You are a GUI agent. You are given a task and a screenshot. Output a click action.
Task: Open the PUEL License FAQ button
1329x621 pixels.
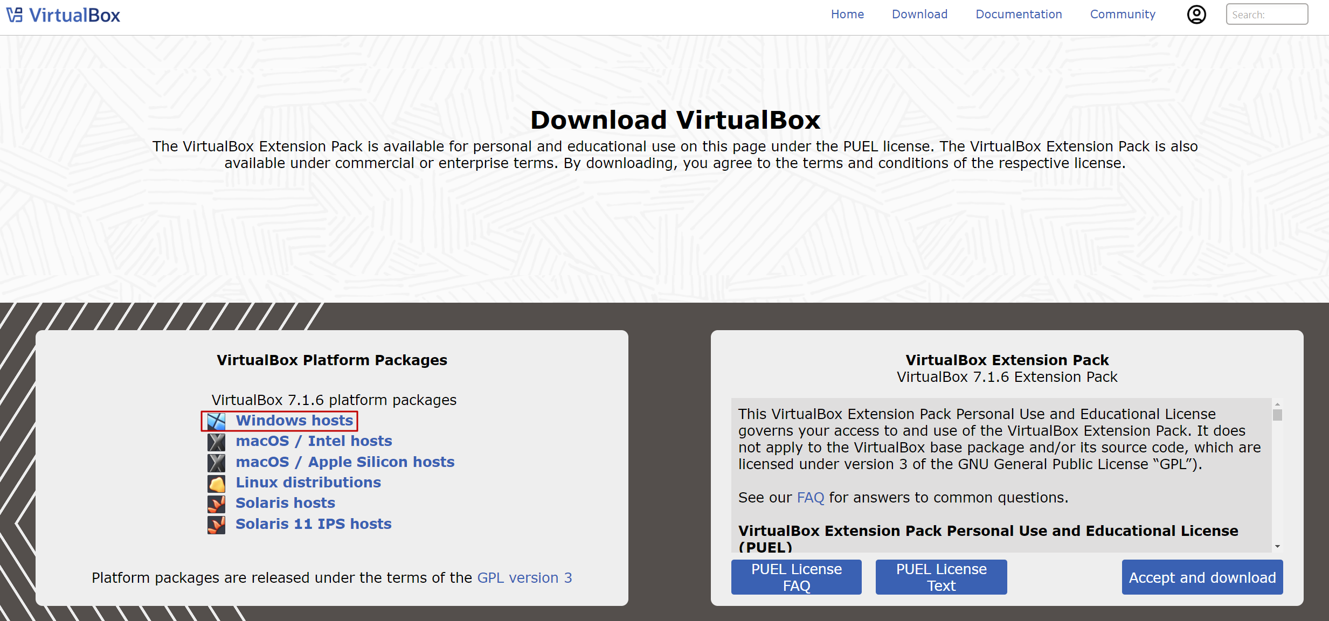[x=796, y=577]
